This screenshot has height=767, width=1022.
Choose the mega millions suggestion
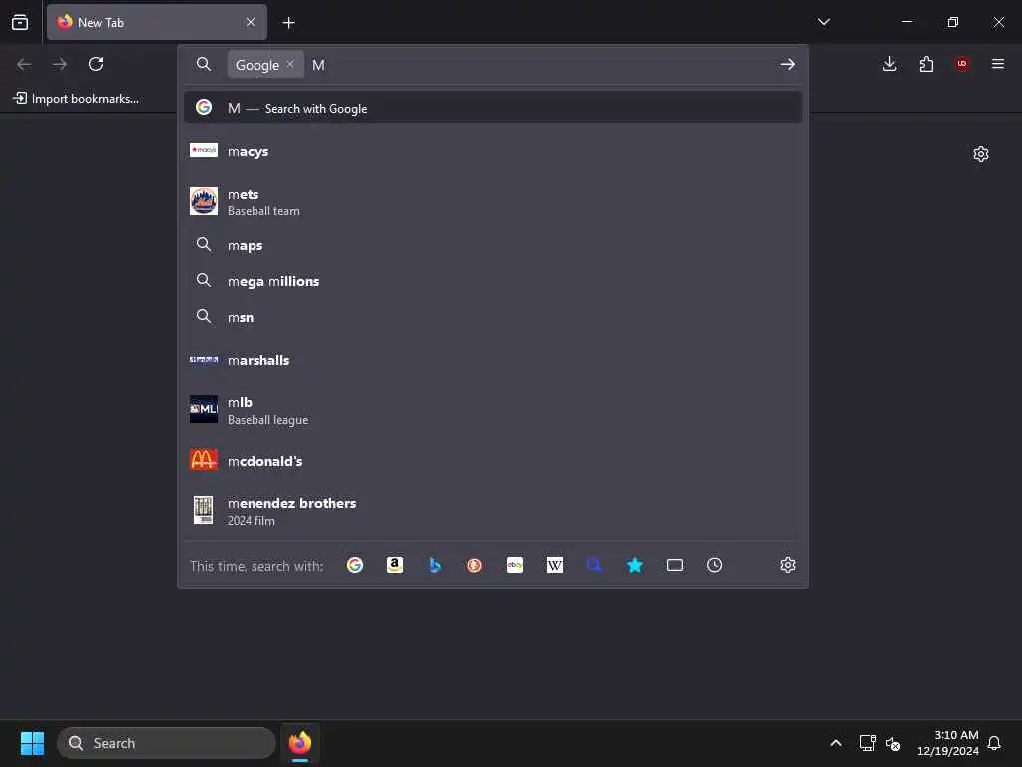[x=493, y=281]
